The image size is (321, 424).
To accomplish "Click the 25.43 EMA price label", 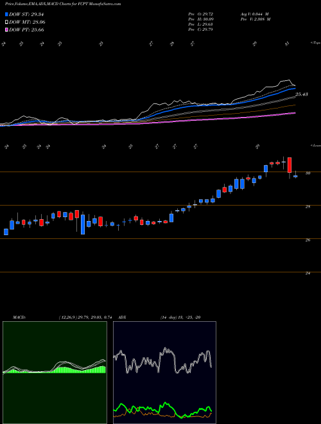I will click(302, 94).
